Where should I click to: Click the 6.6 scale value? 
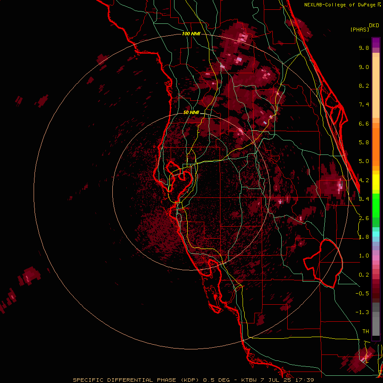point(364,123)
